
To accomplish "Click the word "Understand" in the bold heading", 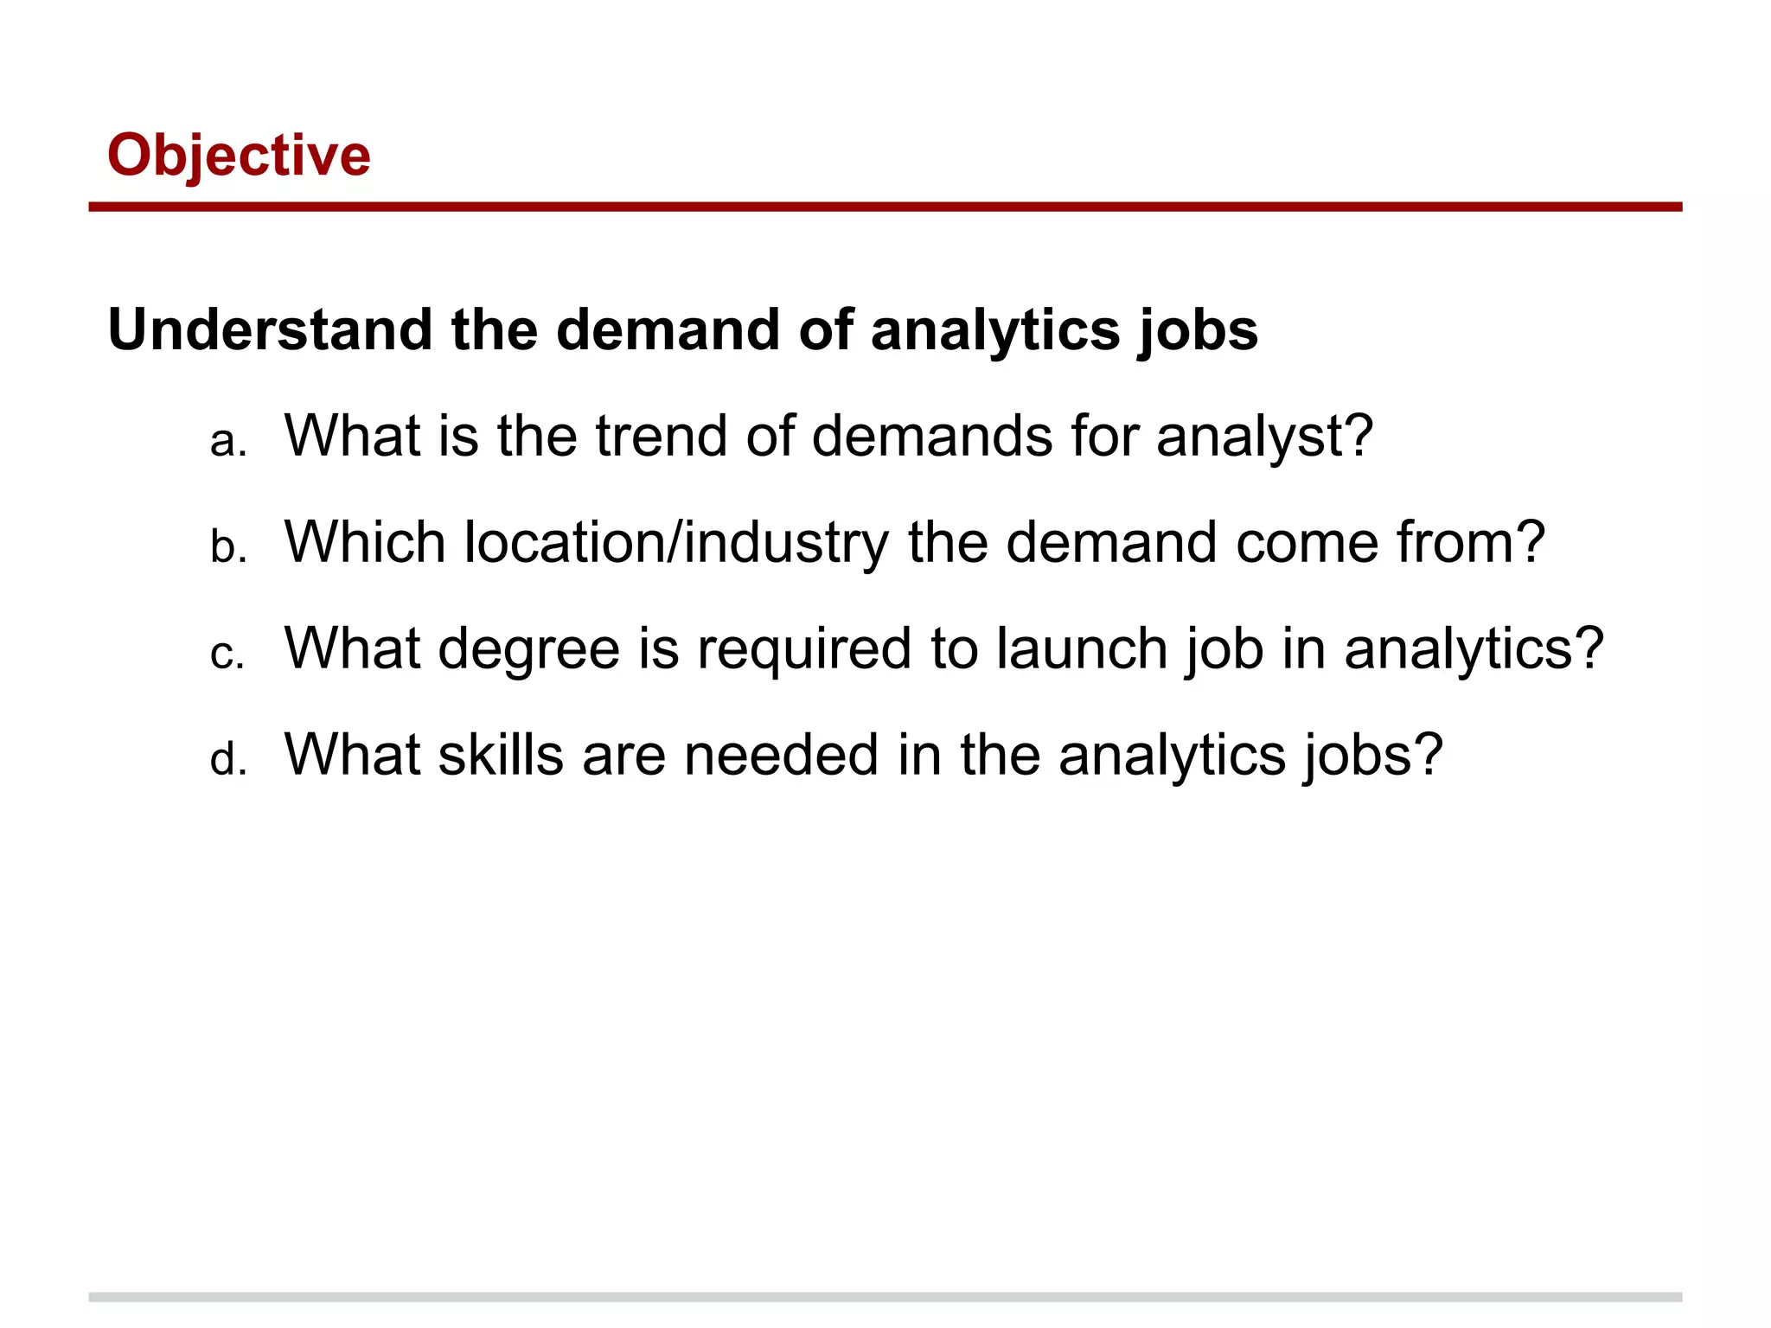I will (x=270, y=330).
